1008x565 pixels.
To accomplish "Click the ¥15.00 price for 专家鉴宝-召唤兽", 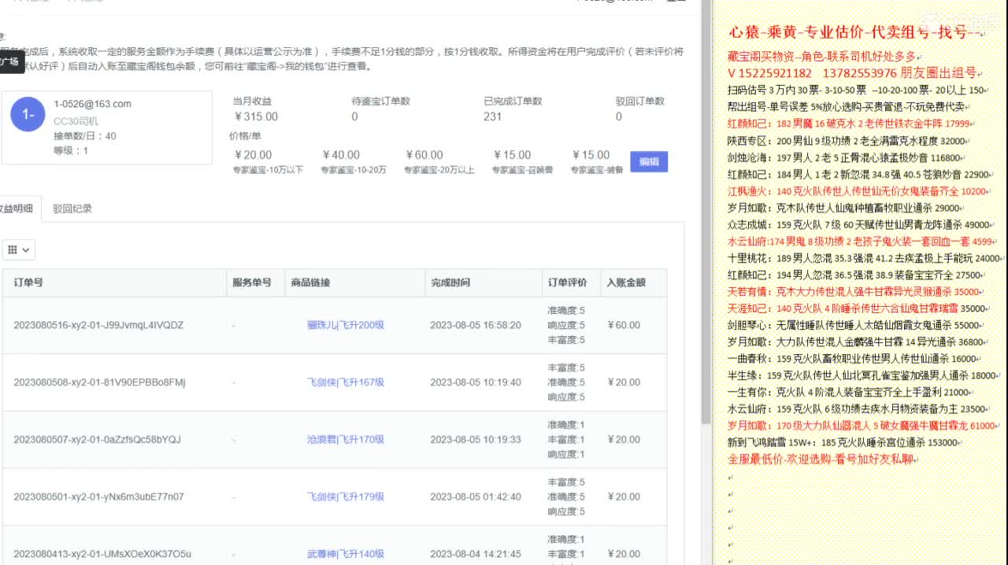I will [x=512, y=155].
